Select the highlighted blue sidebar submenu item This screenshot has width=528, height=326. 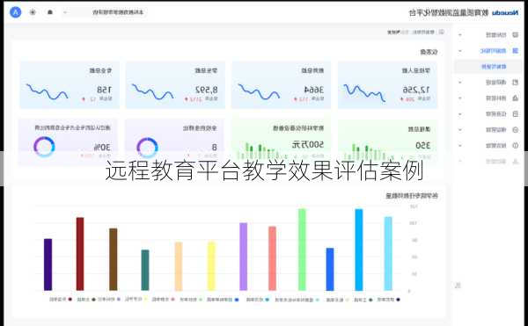point(488,67)
